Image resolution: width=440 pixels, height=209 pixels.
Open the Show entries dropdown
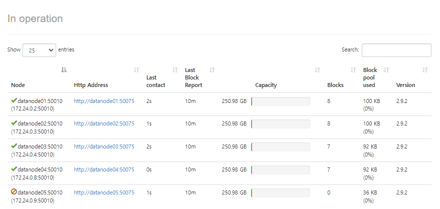(x=39, y=50)
